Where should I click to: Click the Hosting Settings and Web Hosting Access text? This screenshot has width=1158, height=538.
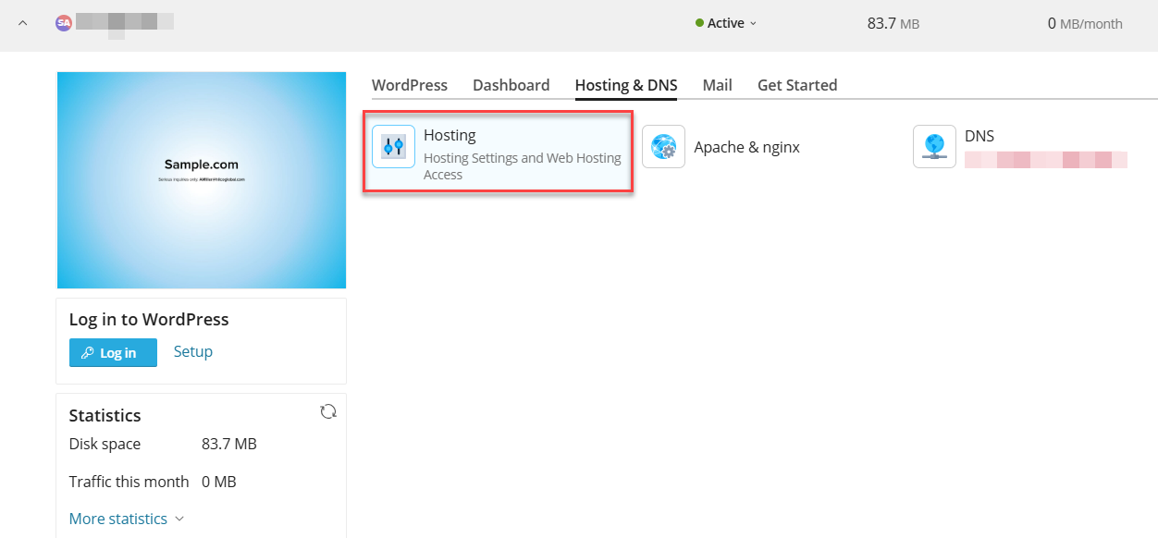pyautogui.click(x=523, y=166)
